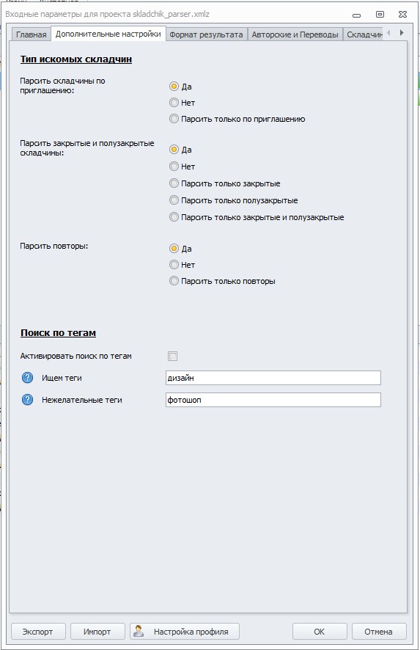Select Да for Парсить повторы
This screenshot has height=650, width=420.
coord(174,248)
